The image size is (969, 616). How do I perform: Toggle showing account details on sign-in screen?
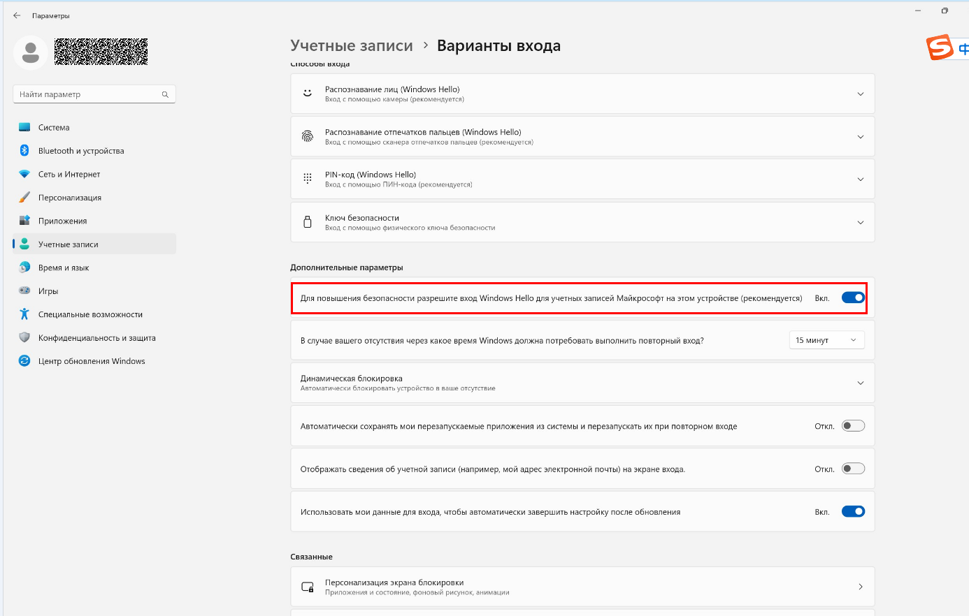click(x=853, y=469)
